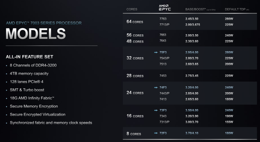Click the 3.70/4.10 frequency for 72F3
This screenshot has height=142, width=260.
pos(192,133)
